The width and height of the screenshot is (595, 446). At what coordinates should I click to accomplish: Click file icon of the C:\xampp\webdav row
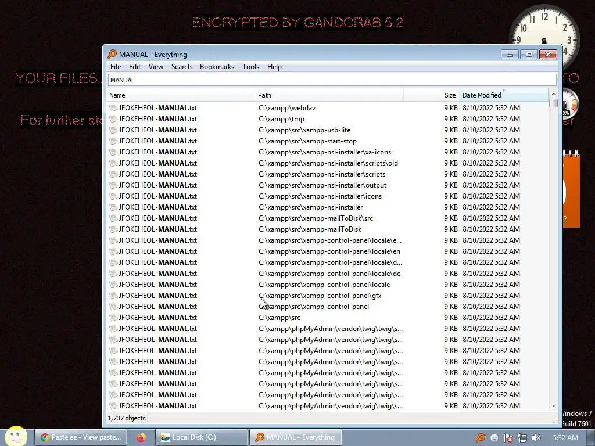click(x=113, y=108)
